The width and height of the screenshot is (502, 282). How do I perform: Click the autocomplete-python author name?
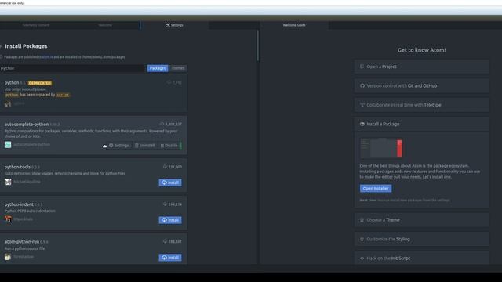point(31,144)
